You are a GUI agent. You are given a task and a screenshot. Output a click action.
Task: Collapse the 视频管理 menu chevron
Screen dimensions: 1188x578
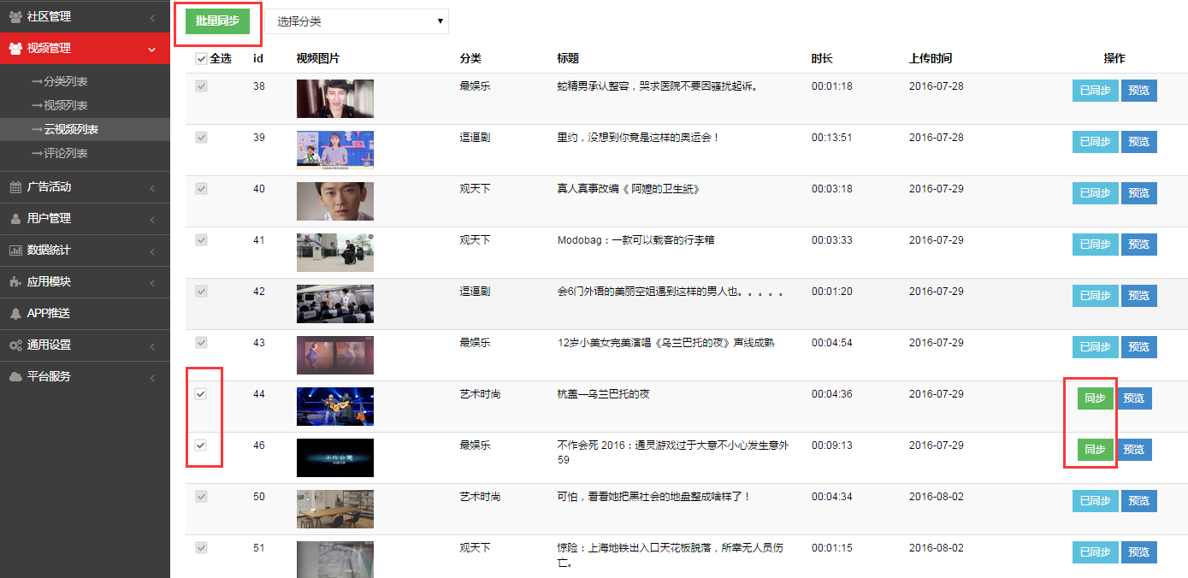(152, 50)
